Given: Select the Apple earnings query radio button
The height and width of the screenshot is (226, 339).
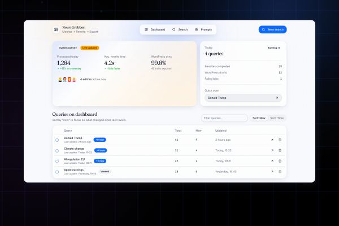Looking at the screenshot, I should tap(57, 172).
